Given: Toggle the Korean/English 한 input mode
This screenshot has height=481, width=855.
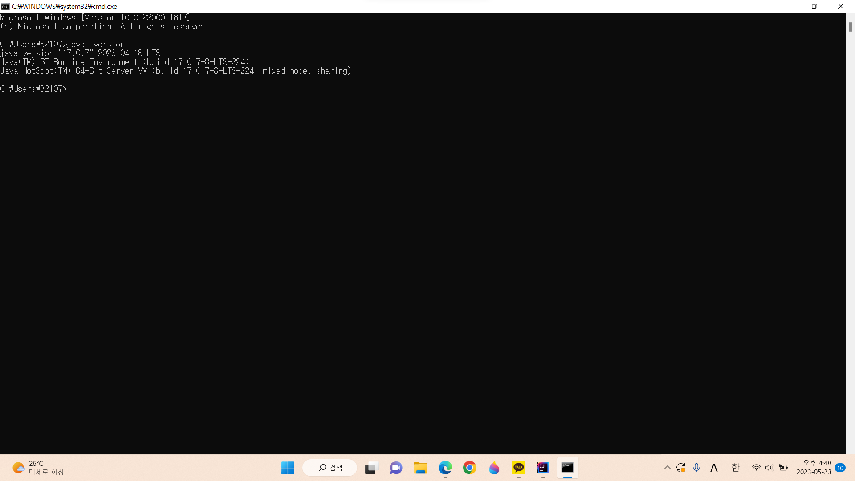Looking at the screenshot, I should (x=735, y=468).
